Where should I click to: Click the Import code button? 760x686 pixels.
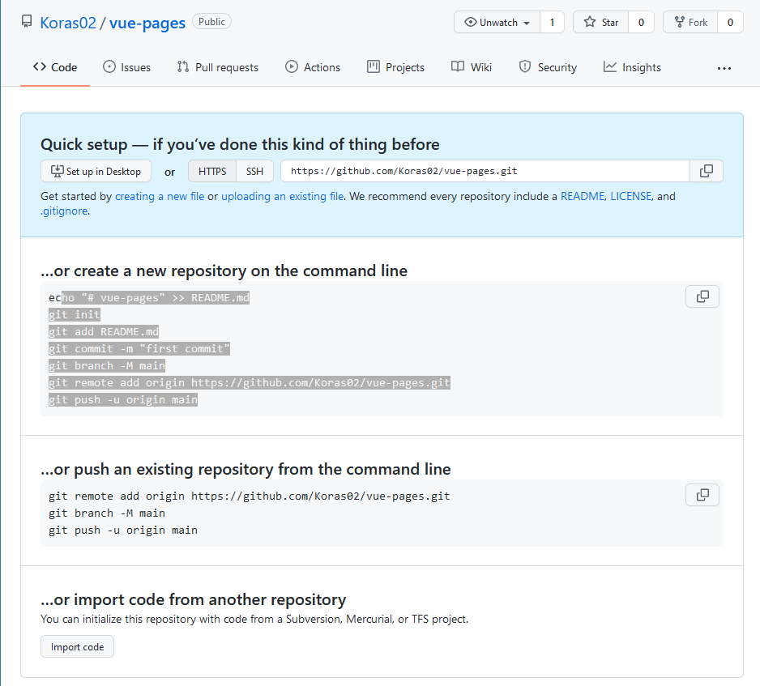click(77, 647)
